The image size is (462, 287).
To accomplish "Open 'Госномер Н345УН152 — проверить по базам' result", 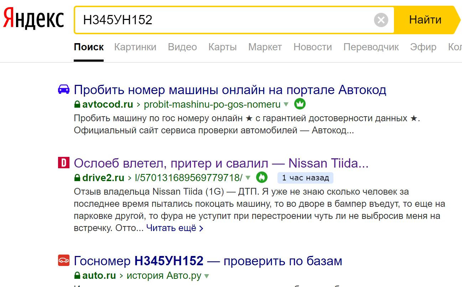I will (208, 261).
